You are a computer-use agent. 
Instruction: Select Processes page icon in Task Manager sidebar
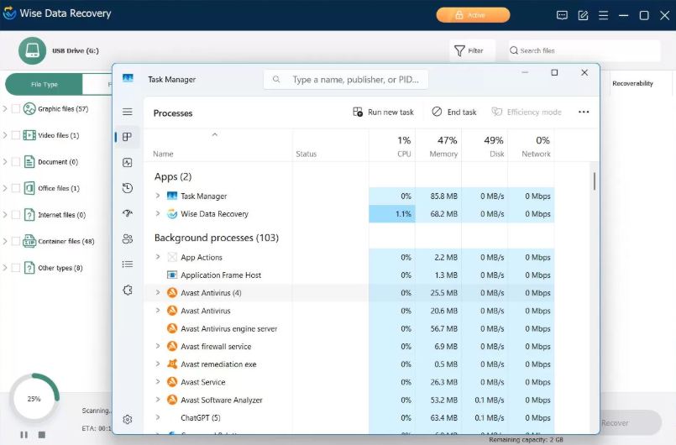click(127, 137)
